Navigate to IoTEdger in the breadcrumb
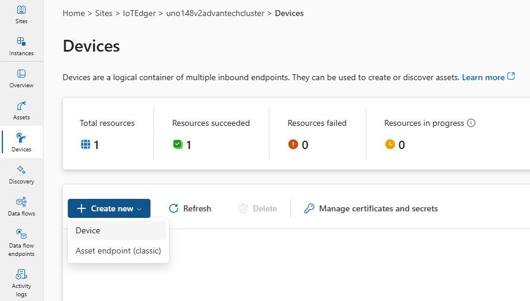 click(x=139, y=13)
